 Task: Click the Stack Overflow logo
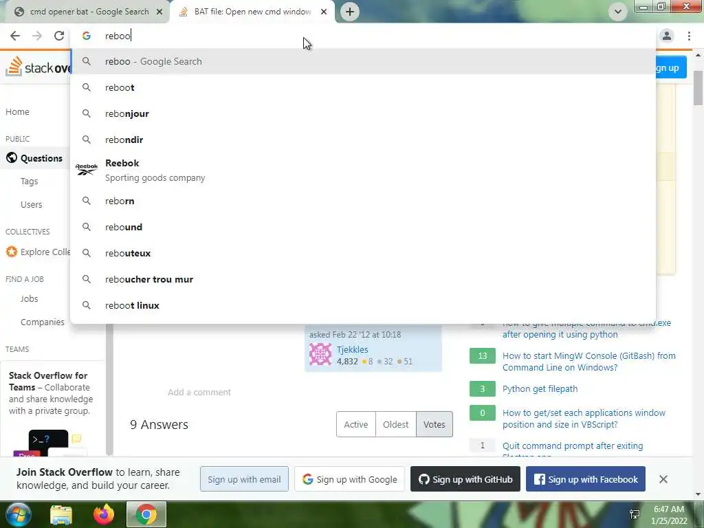click(x=38, y=67)
